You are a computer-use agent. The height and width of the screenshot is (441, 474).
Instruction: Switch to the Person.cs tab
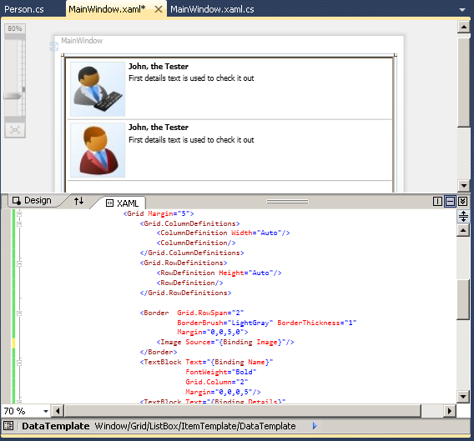tap(24, 9)
